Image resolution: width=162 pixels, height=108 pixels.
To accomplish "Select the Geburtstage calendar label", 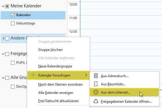I will point(26,23).
